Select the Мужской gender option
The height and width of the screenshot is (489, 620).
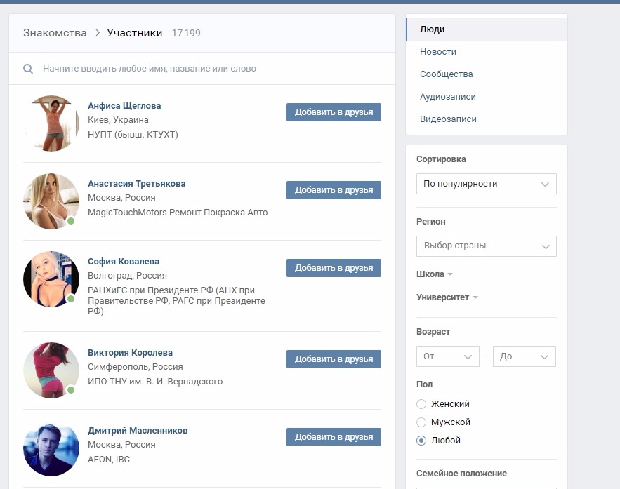click(x=421, y=422)
